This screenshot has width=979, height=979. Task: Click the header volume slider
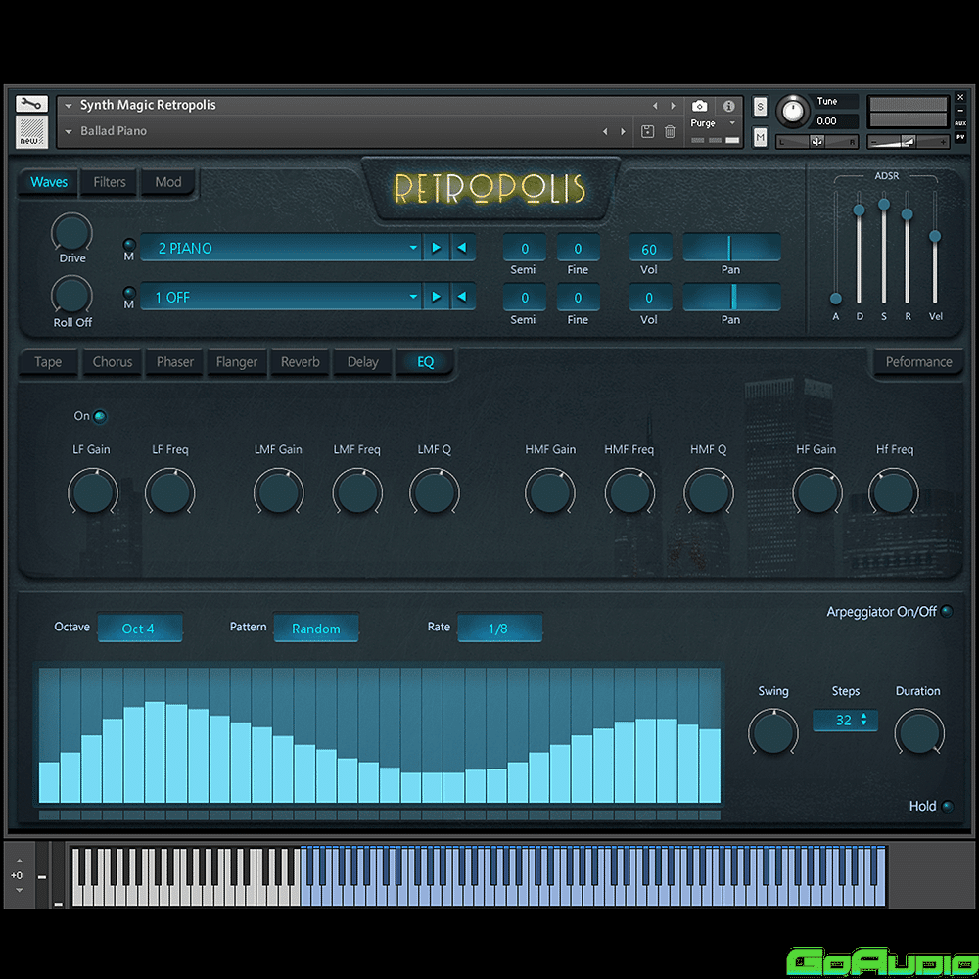tap(909, 142)
